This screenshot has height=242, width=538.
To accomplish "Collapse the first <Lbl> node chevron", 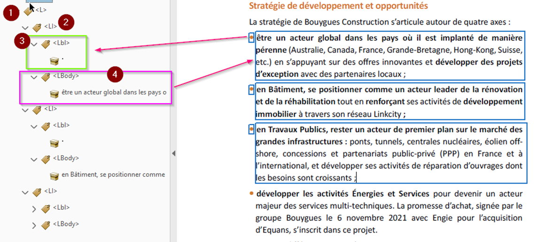I will (x=34, y=44).
